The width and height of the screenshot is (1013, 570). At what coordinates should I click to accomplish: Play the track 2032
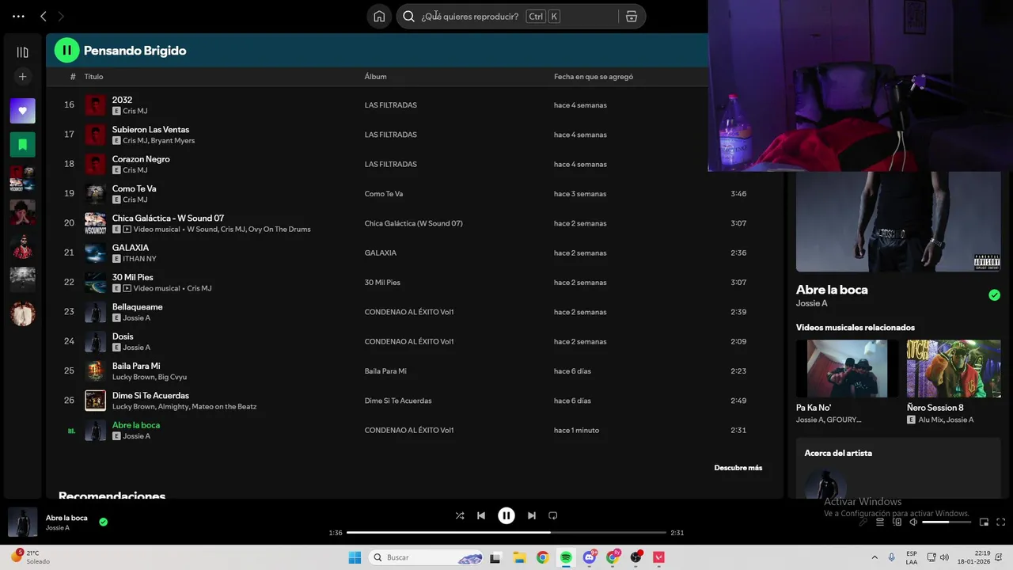[x=122, y=100]
